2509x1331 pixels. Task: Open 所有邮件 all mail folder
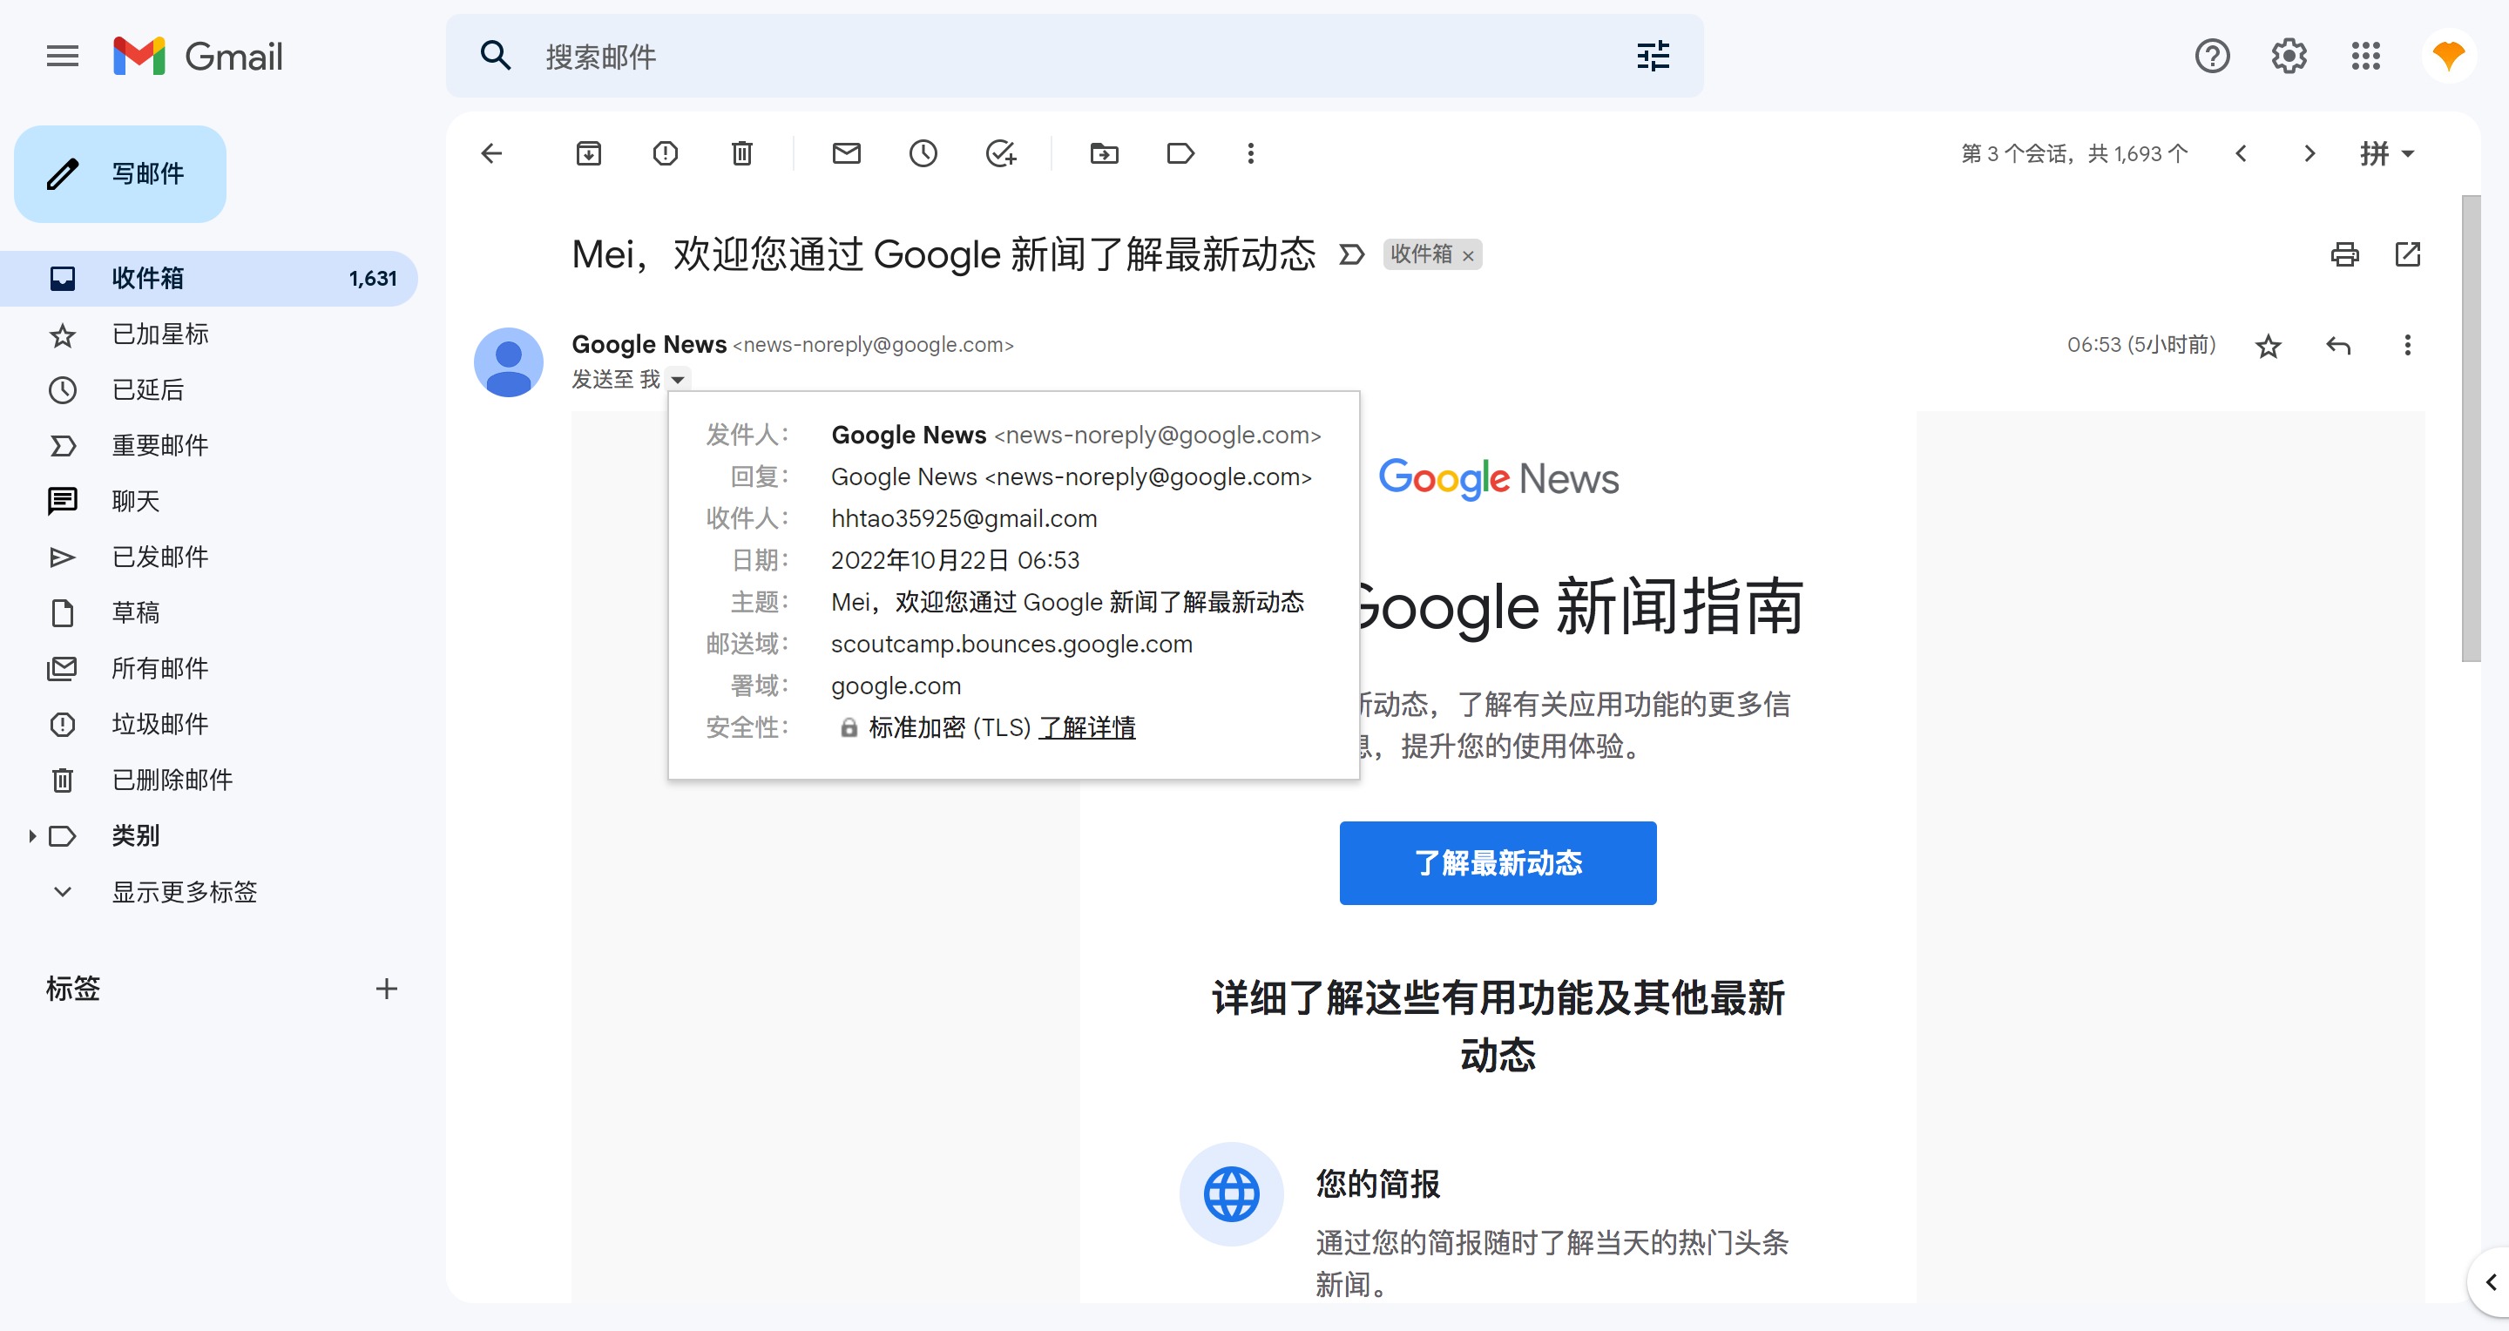208,667
